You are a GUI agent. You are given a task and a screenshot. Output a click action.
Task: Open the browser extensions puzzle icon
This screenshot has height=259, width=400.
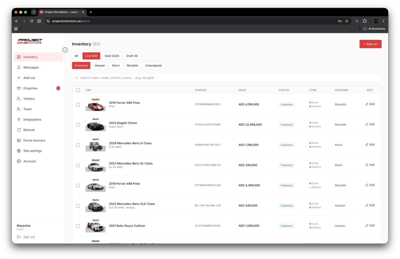[365, 21]
